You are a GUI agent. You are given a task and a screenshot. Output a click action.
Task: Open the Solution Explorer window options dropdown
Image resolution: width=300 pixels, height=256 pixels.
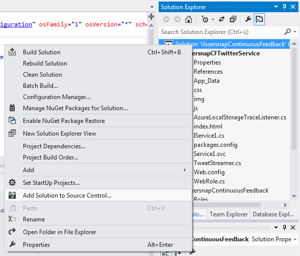coord(276,7)
